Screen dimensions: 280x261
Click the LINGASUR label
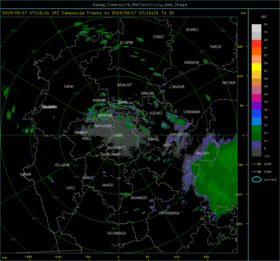[x=177, y=87]
